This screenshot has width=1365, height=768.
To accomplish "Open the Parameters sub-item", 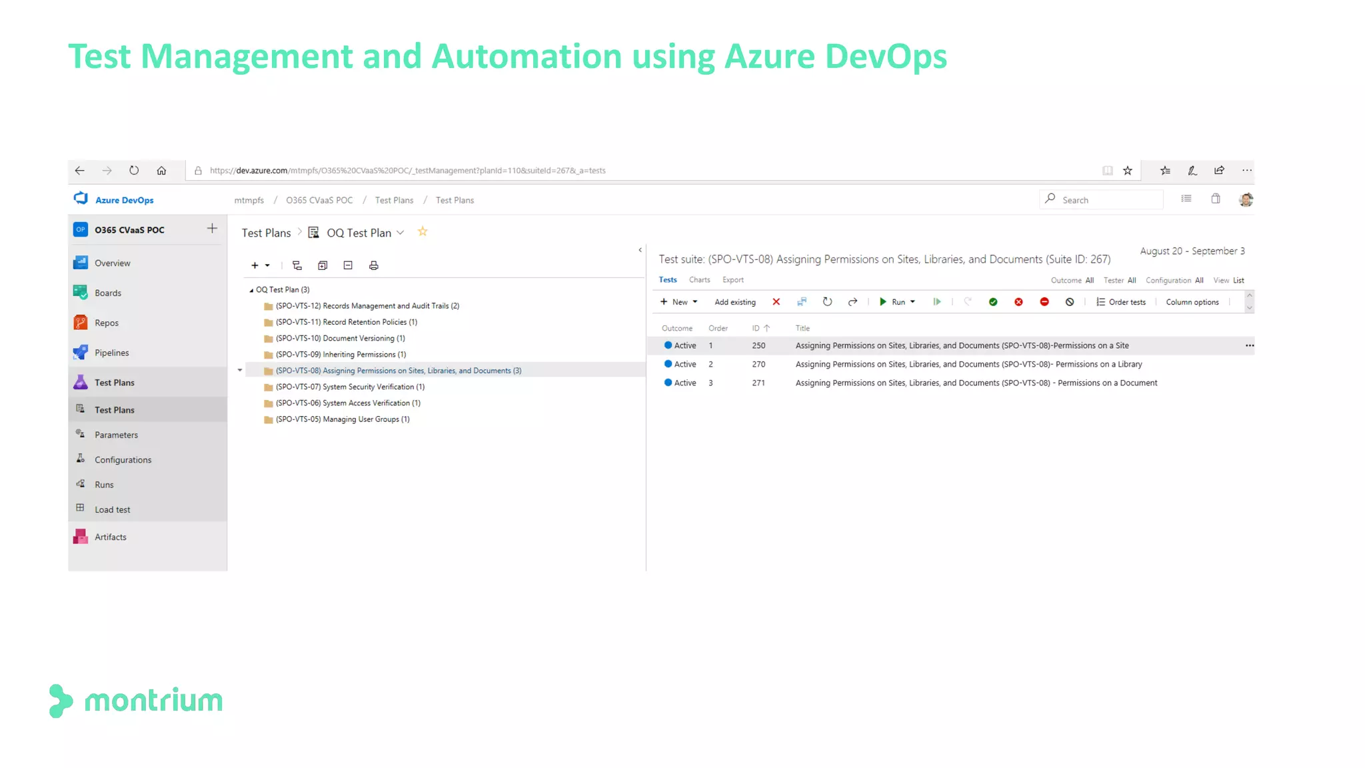I will coord(148,435).
